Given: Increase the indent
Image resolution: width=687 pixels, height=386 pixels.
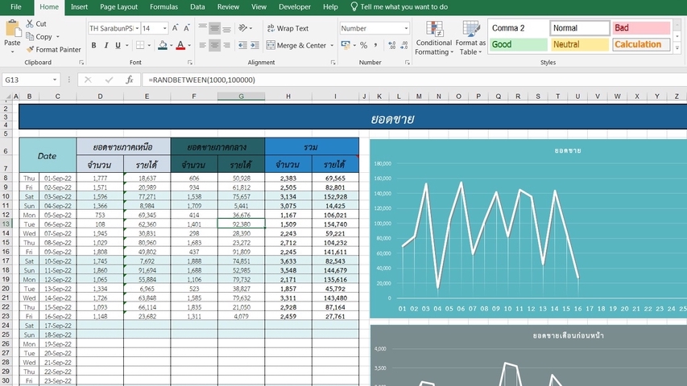Looking at the screenshot, I should coord(255,45).
